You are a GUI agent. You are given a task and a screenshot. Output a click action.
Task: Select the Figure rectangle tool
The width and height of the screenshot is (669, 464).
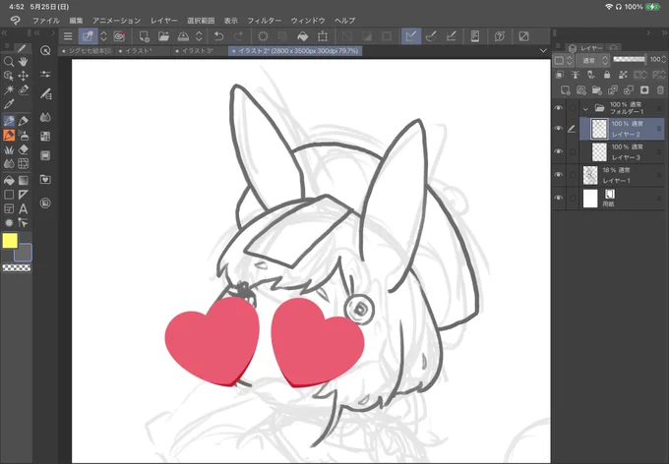[x=9, y=195]
